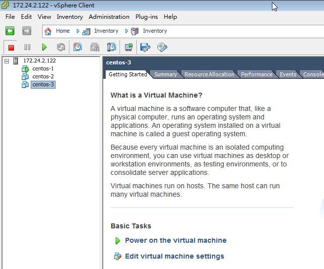Select centos-1 in inventory tree
The width and height of the screenshot is (324, 269).
click(43, 68)
